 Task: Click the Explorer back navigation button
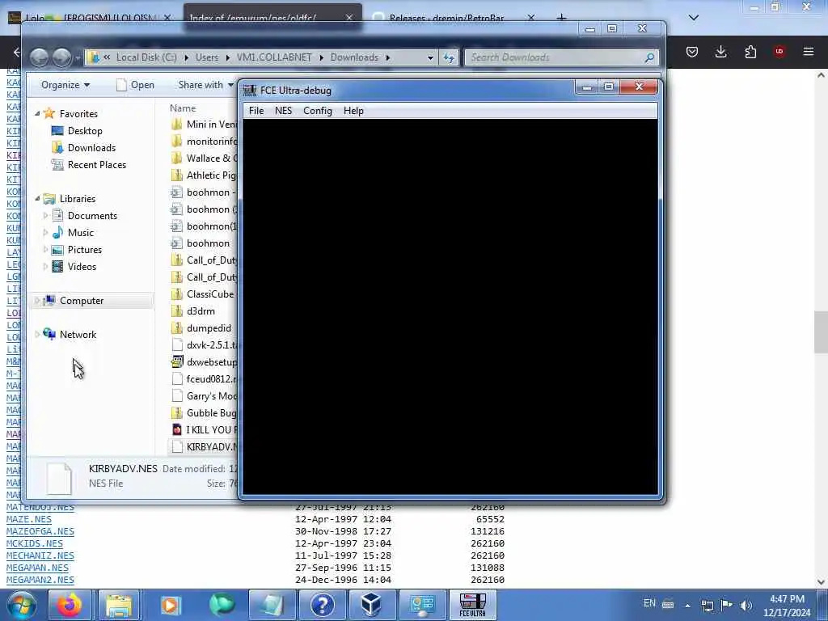tap(39, 57)
